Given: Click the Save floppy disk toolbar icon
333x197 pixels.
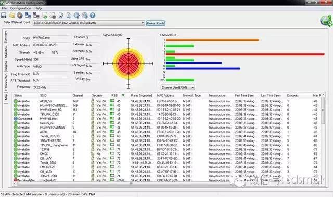Looking at the screenshot, I should tap(4, 16).
